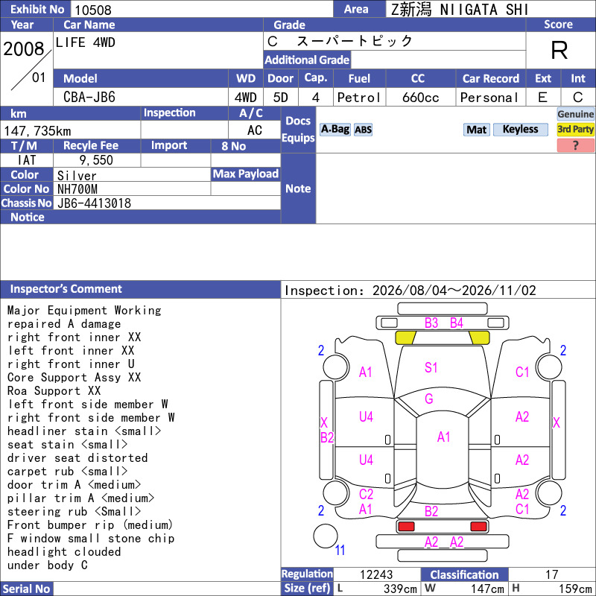This screenshot has width=596, height=596.
Task: Click the AC value under A/C
Action: (x=255, y=130)
